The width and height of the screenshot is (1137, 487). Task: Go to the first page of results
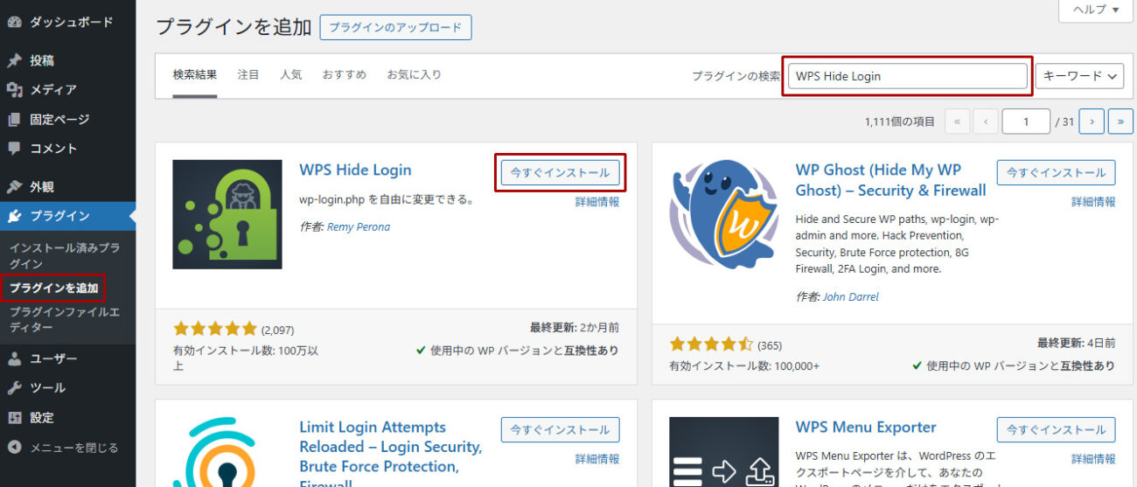(957, 122)
